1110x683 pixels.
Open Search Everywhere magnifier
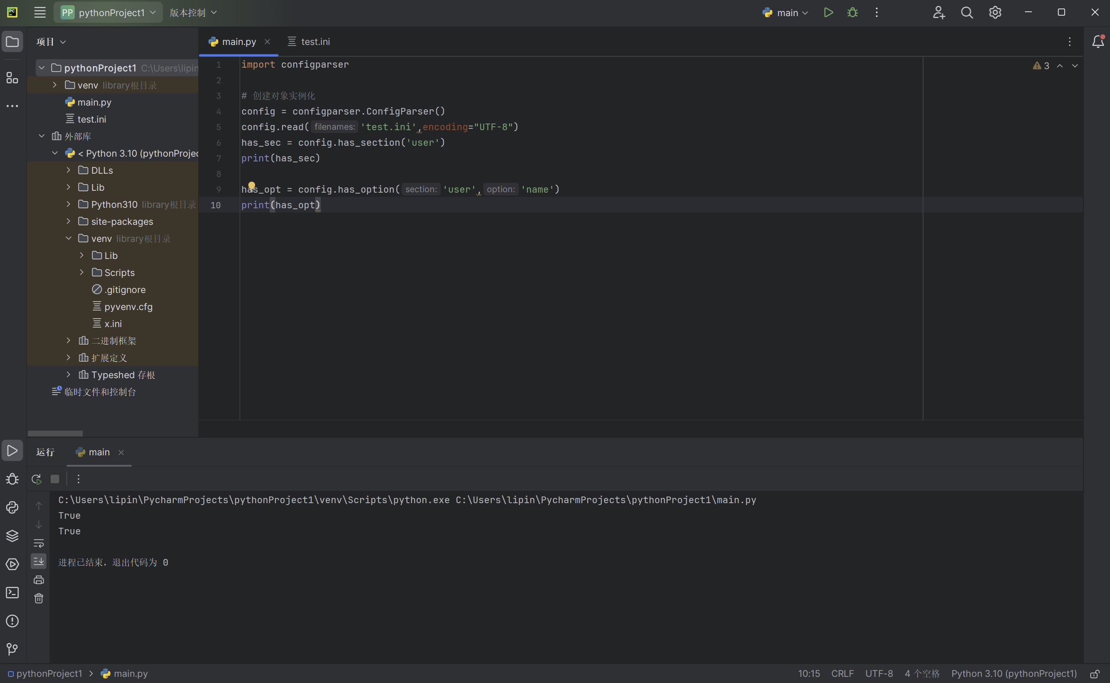coord(967,13)
